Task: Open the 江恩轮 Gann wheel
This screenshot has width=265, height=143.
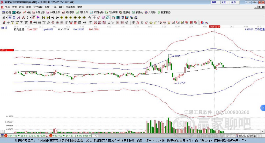Action: 125,12
